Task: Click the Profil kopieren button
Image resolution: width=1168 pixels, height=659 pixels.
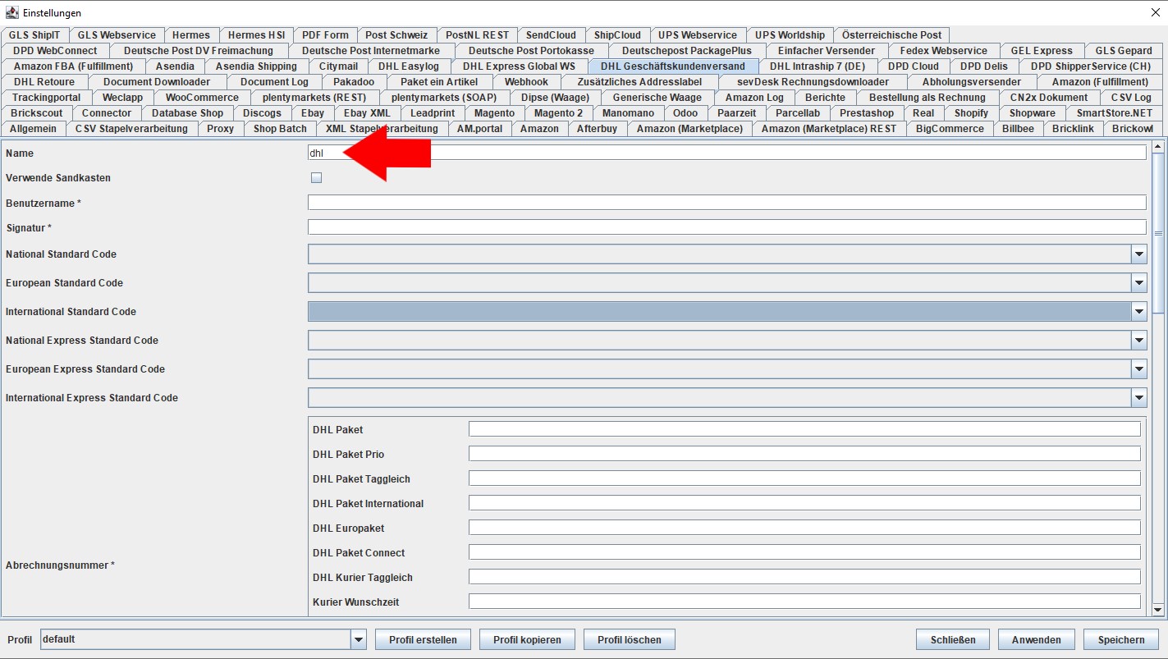Action: pyautogui.click(x=527, y=639)
